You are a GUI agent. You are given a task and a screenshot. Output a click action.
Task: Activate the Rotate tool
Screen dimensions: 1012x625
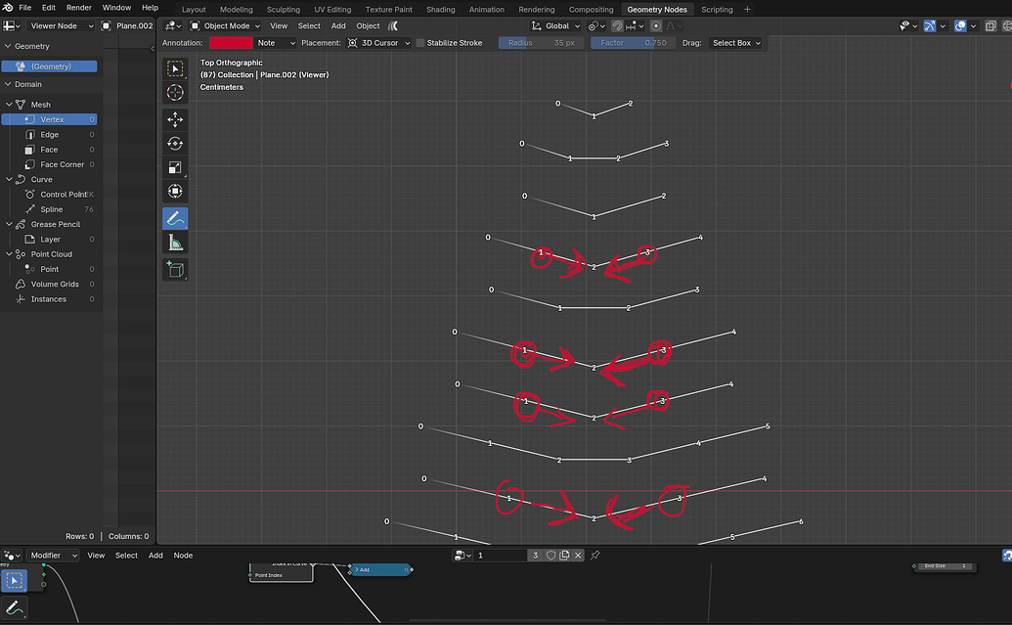click(x=175, y=144)
